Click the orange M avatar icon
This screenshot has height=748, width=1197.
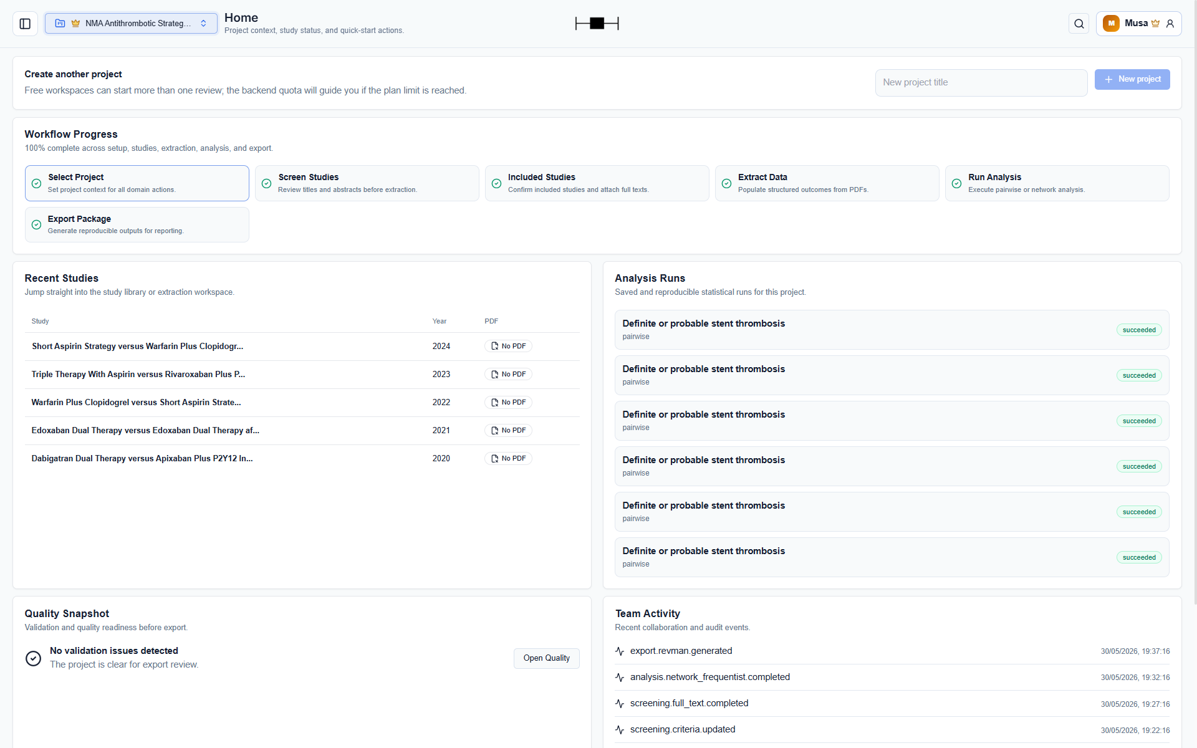pos(1111,24)
